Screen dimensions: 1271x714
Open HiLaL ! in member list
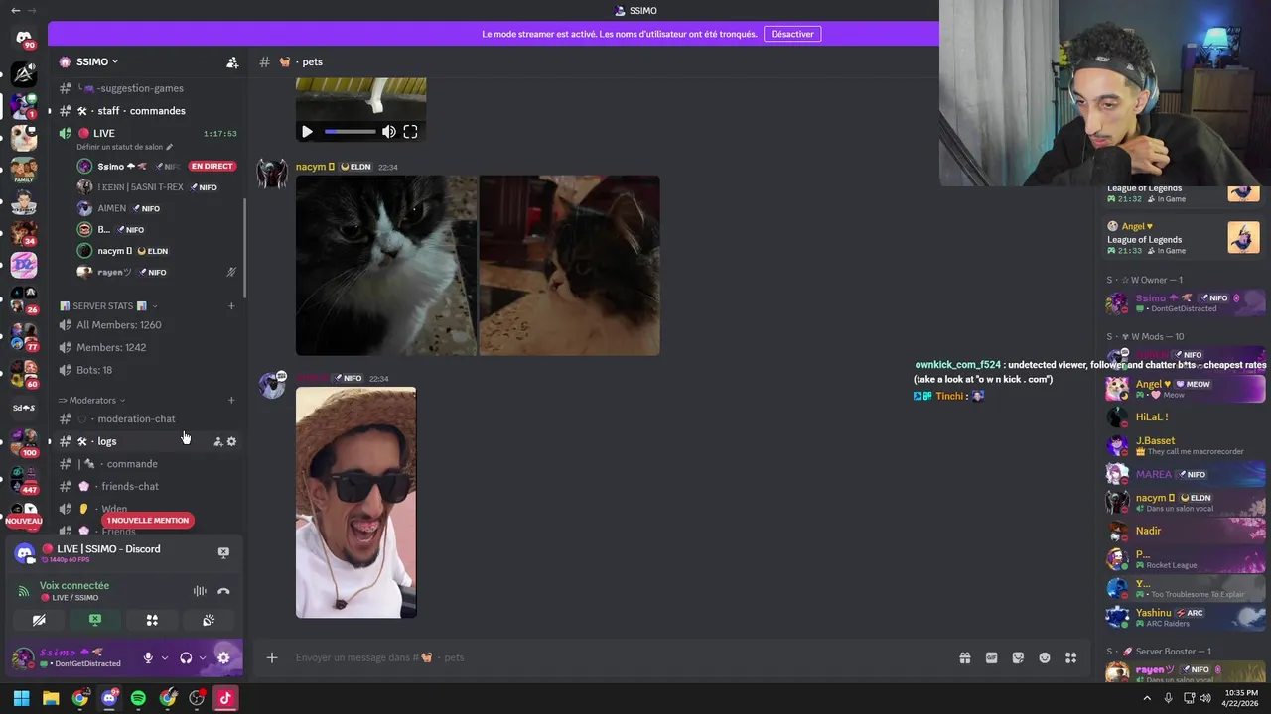click(1186, 417)
